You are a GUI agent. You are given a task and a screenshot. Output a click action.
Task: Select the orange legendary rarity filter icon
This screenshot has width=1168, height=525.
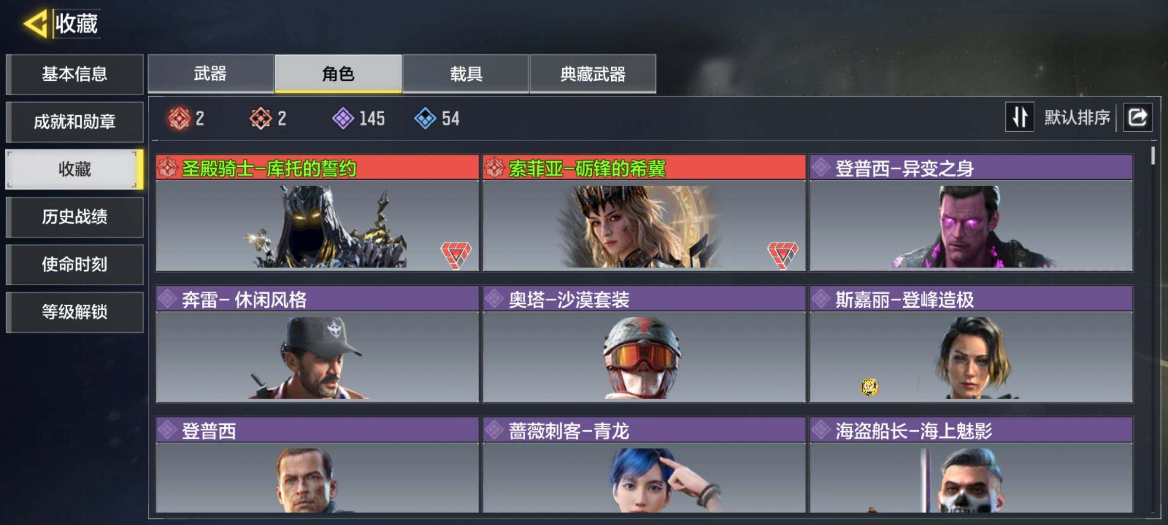click(x=261, y=118)
